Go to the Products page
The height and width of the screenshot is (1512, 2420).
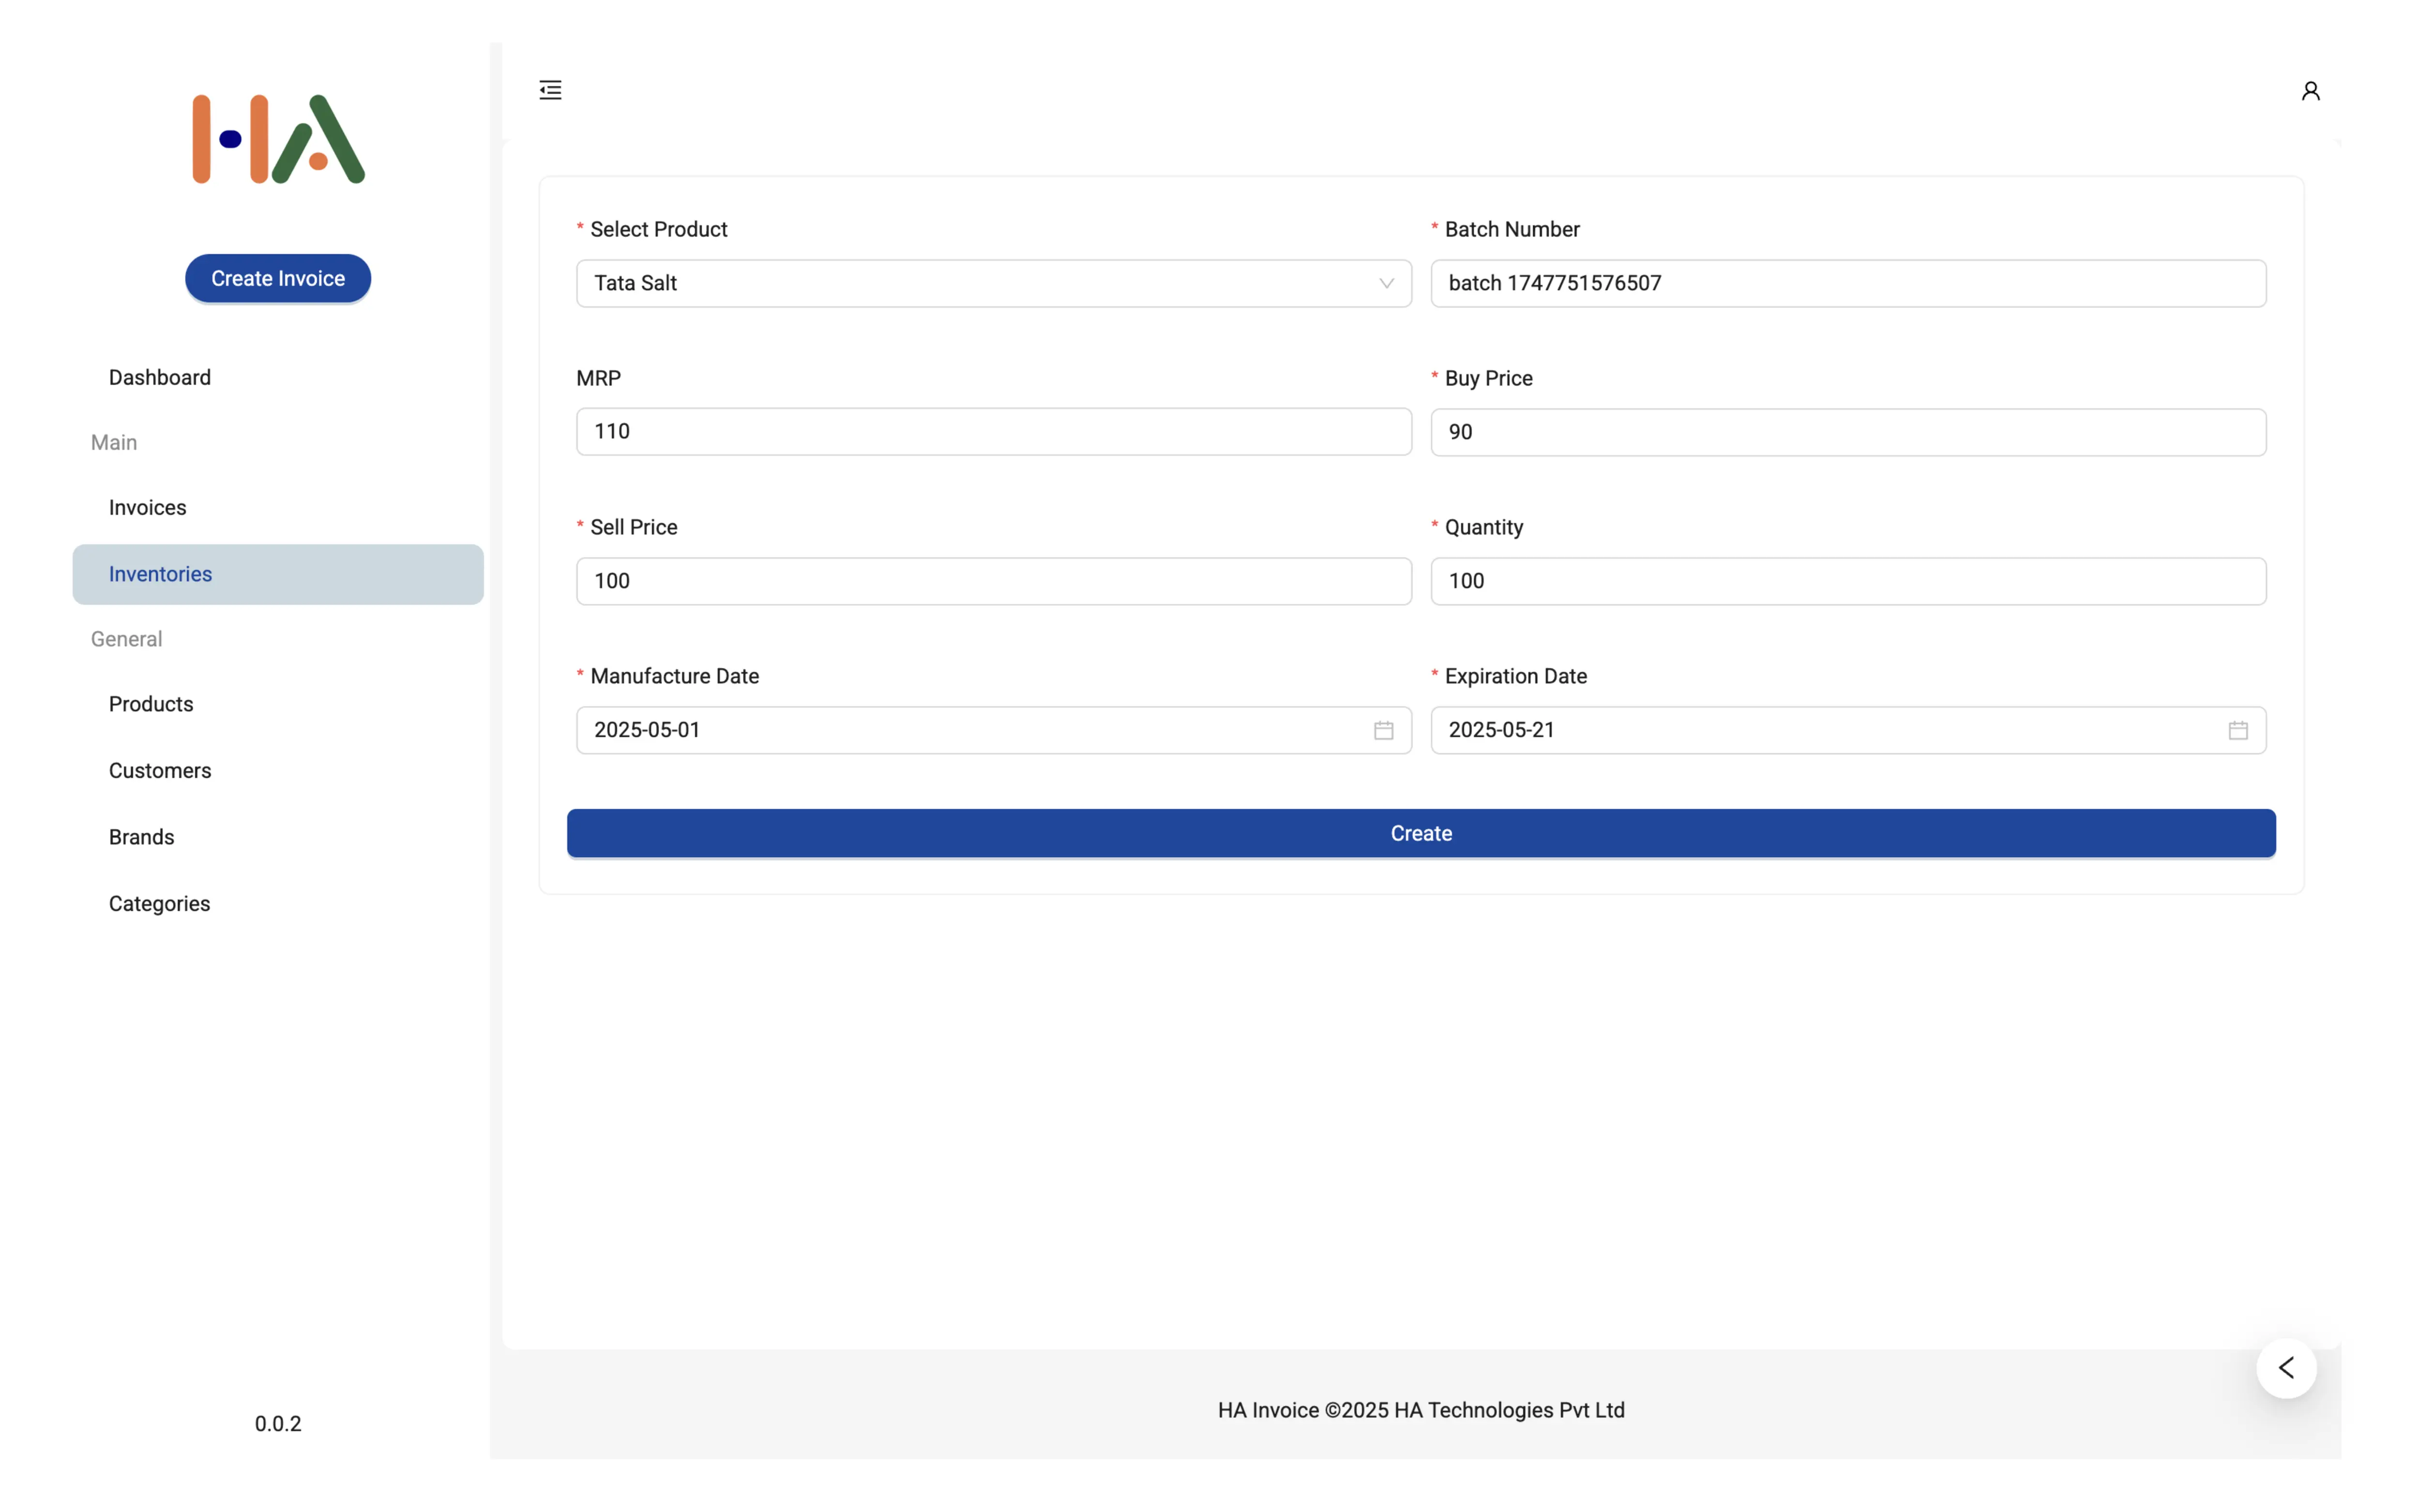[150, 704]
